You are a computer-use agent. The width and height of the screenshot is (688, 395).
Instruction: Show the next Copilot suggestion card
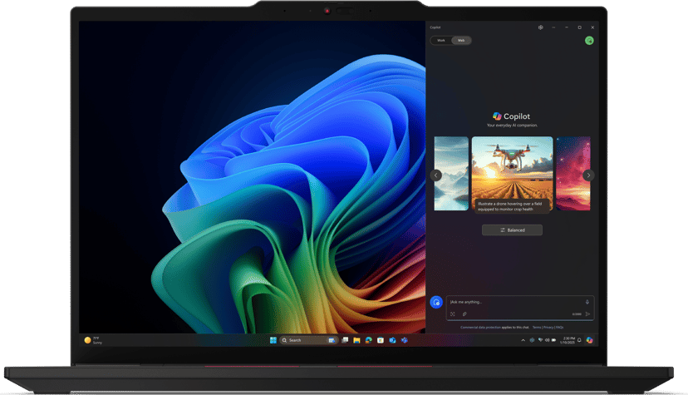(x=588, y=175)
